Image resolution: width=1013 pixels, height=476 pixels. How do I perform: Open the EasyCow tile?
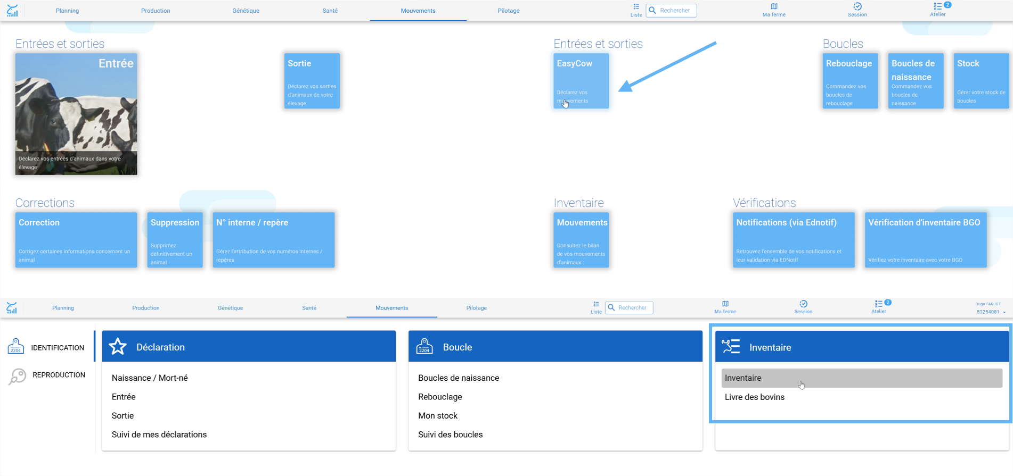(581, 81)
